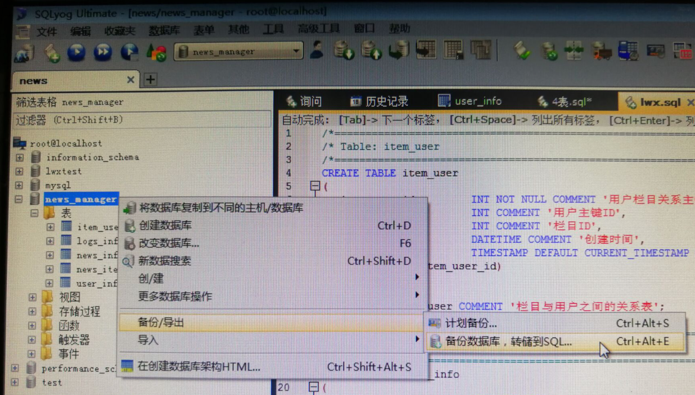Switch to the 历史记录 tab
This screenshot has height=395, width=695.
click(379, 102)
